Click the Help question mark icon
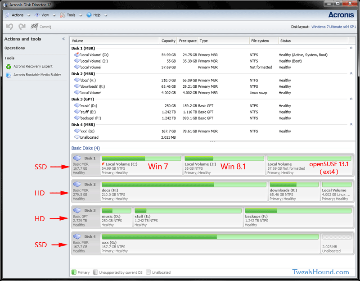 point(89,15)
